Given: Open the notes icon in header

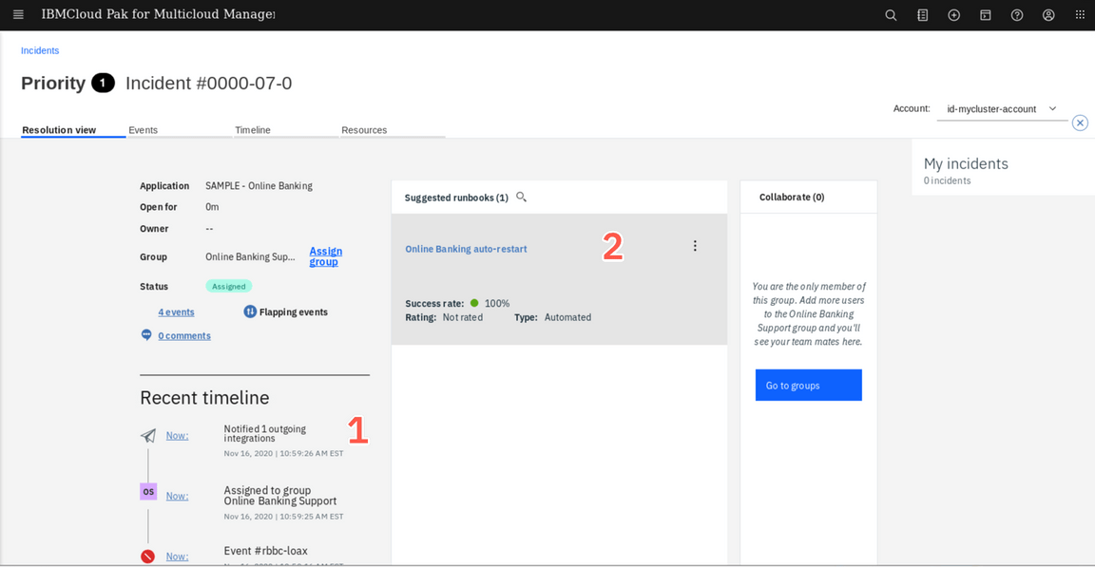Looking at the screenshot, I should [x=923, y=14].
